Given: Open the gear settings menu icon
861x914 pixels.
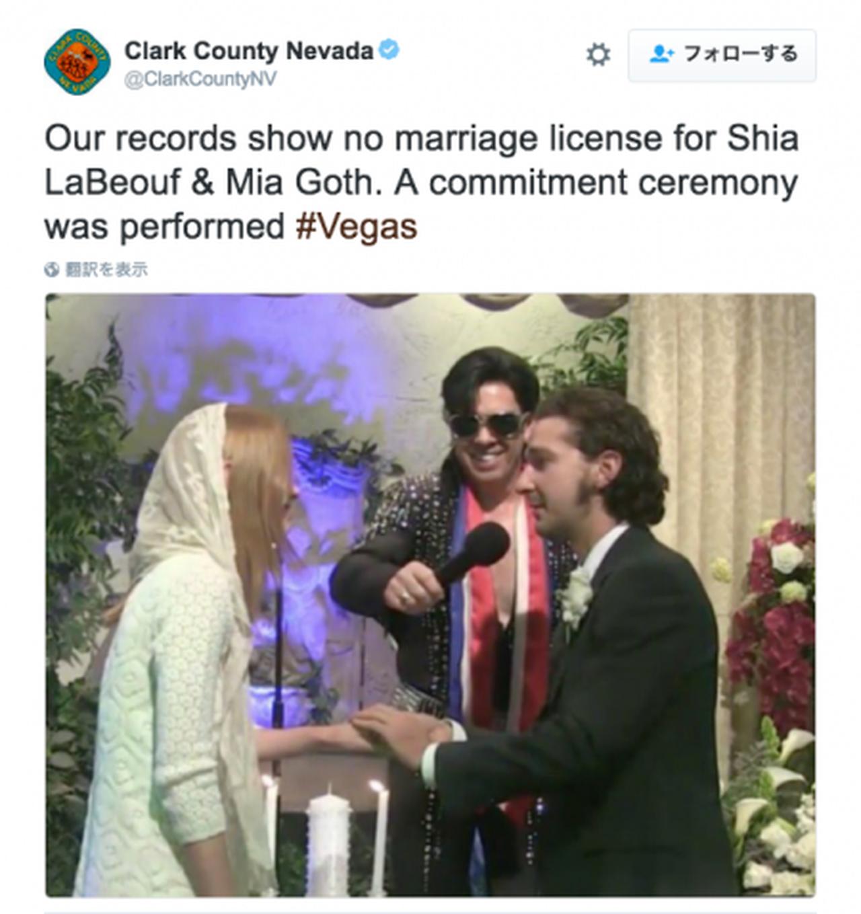Looking at the screenshot, I should [x=598, y=54].
